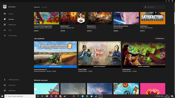Click the Recherche search field
Screen dimensions: 175x98
click(x=154, y=7)
